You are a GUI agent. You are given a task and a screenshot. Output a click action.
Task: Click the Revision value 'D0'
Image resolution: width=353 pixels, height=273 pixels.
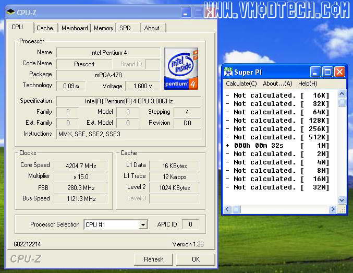point(187,123)
